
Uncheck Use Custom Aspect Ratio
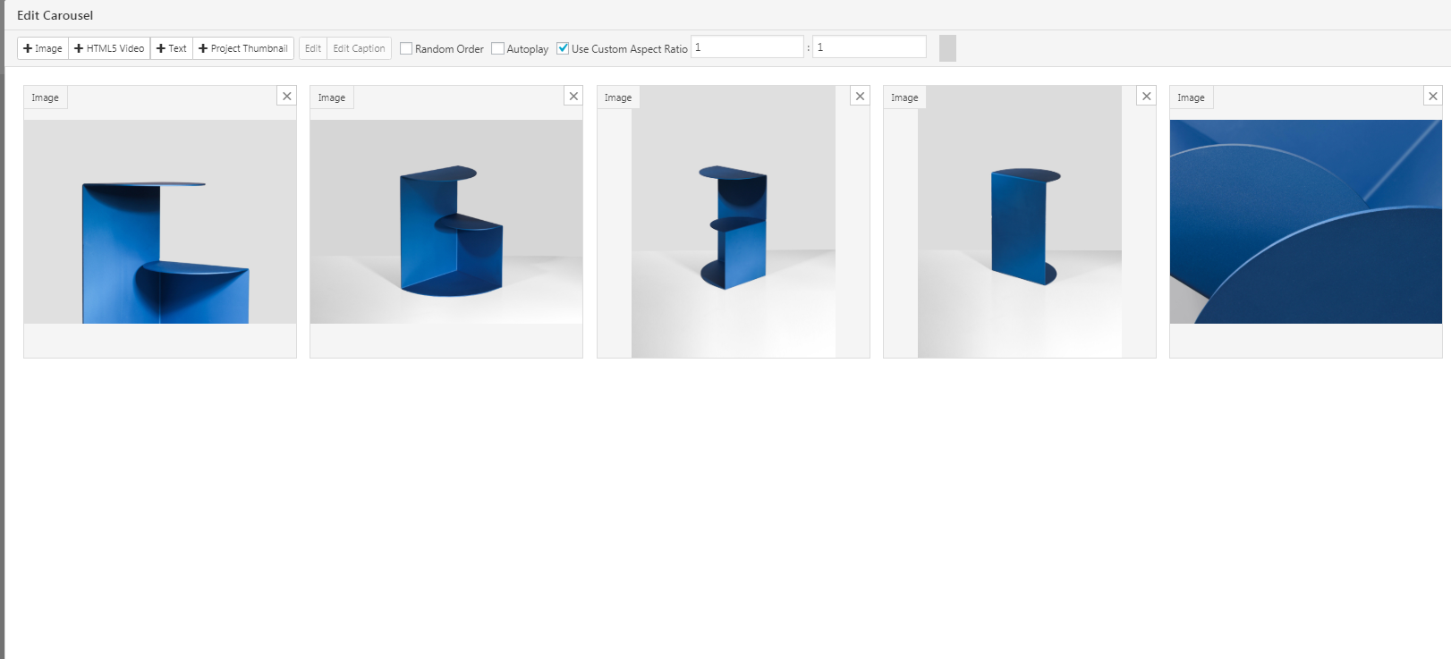pyautogui.click(x=563, y=49)
